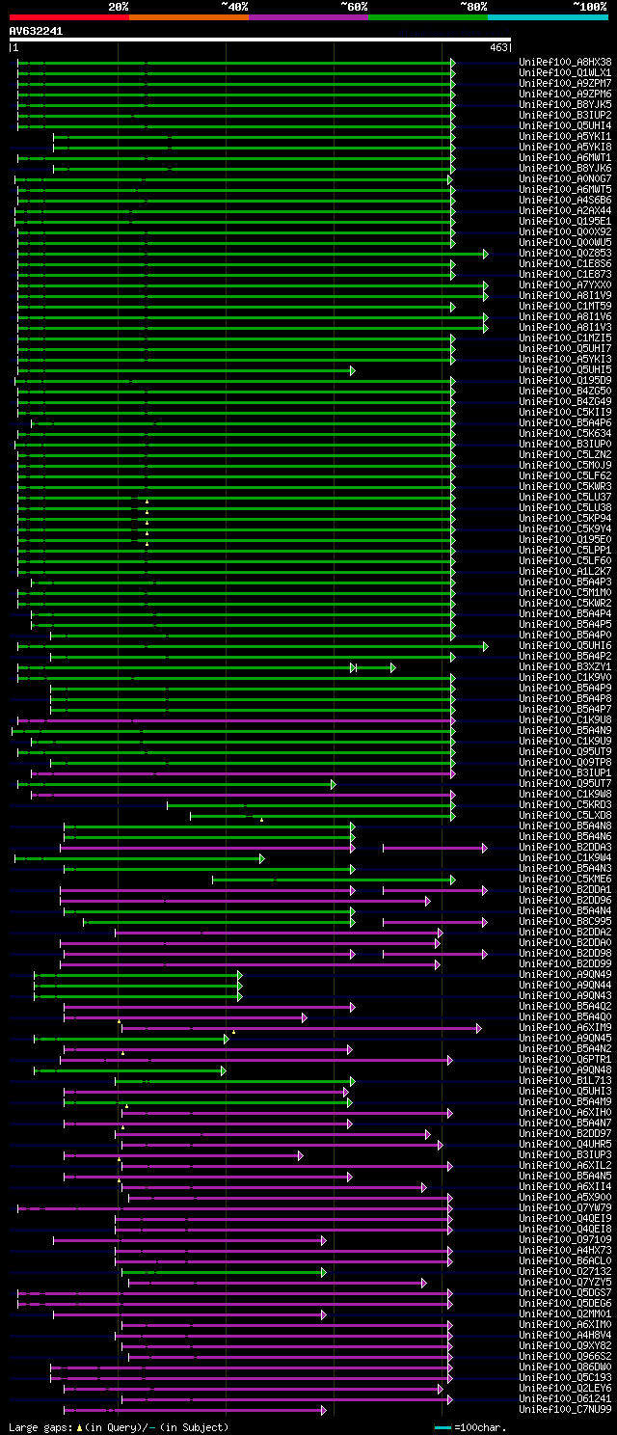Image resolution: width=617 pixels, height=1435 pixels.
Task: Open hit UniRef100_Q7YW79
Action: (x=565, y=1207)
